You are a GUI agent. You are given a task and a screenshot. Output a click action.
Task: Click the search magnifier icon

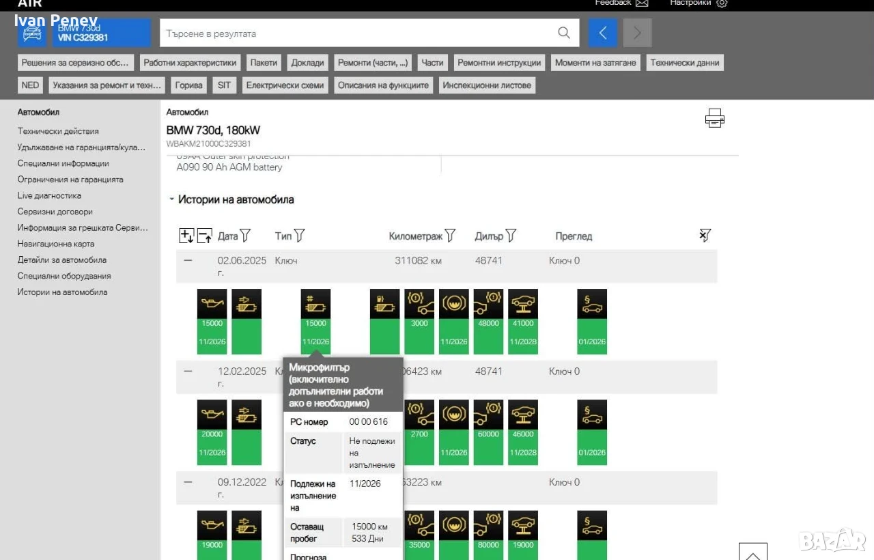[563, 33]
